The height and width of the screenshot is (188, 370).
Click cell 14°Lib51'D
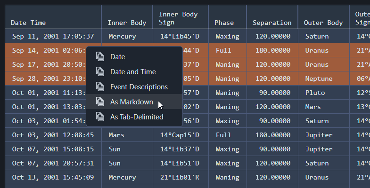pyautogui.click(x=180, y=163)
